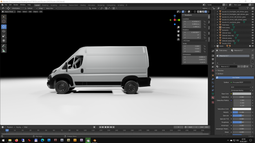
Task: Open Global transform orientation dropdown
Action: click(x=94, y=8)
